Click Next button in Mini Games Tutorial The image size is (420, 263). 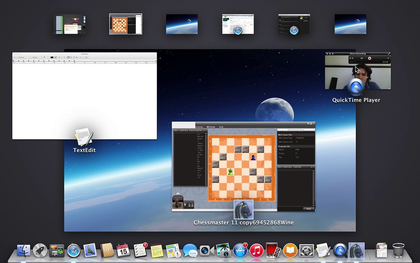[x=309, y=209]
